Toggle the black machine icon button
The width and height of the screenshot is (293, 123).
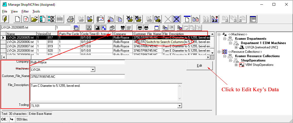(x=98, y=28)
